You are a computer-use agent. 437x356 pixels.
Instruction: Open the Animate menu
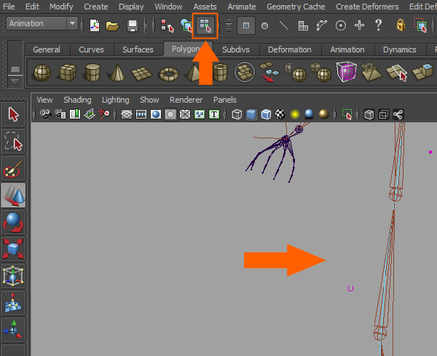point(242,7)
